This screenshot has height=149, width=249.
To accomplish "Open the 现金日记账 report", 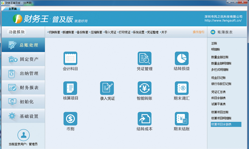I will [x=218, y=78].
